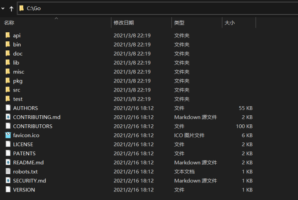The height and width of the screenshot is (200, 298).
Task: Click the 文本文档 type of robots.txt
Action: 184,172
